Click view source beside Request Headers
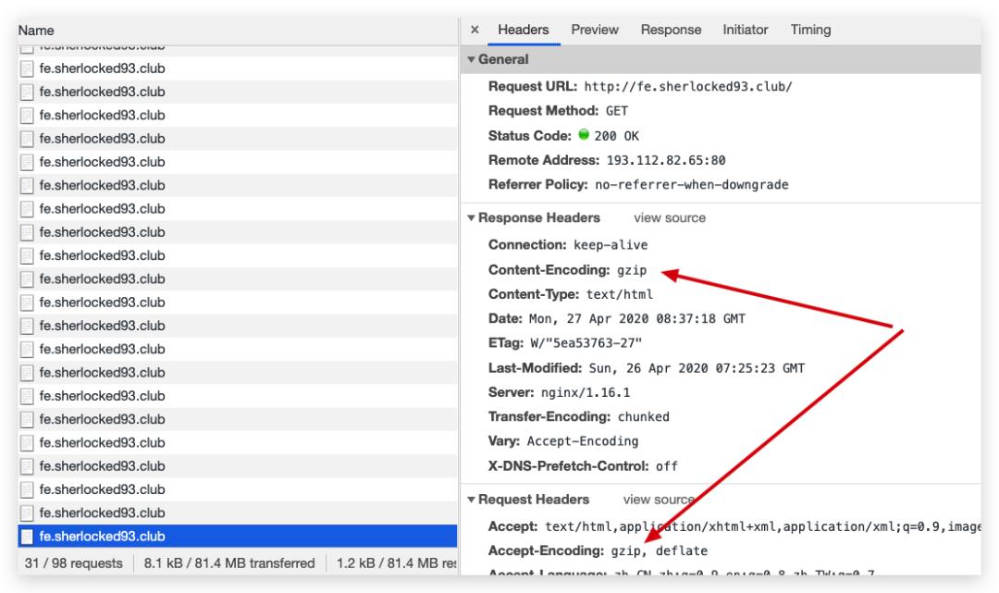This screenshot has width=999, height=593. pos(659,500)
